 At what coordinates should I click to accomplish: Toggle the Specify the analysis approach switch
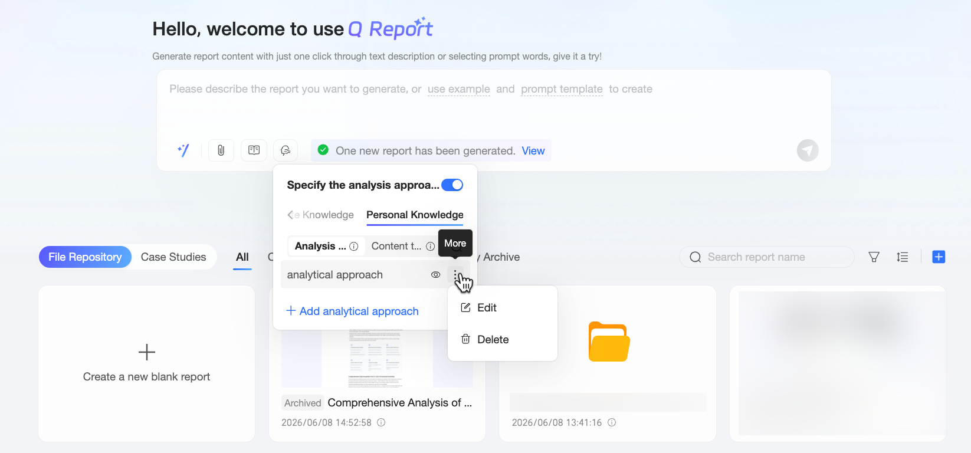coord(452,185)
